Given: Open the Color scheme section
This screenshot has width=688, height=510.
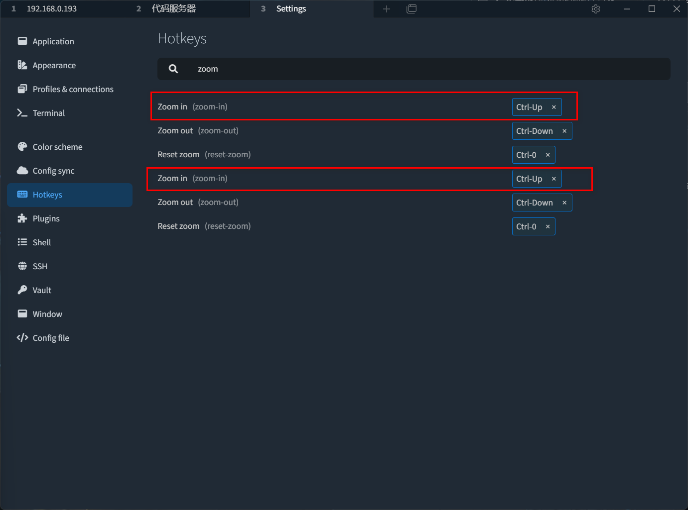Looking at the screenshot, I should 57,147.
